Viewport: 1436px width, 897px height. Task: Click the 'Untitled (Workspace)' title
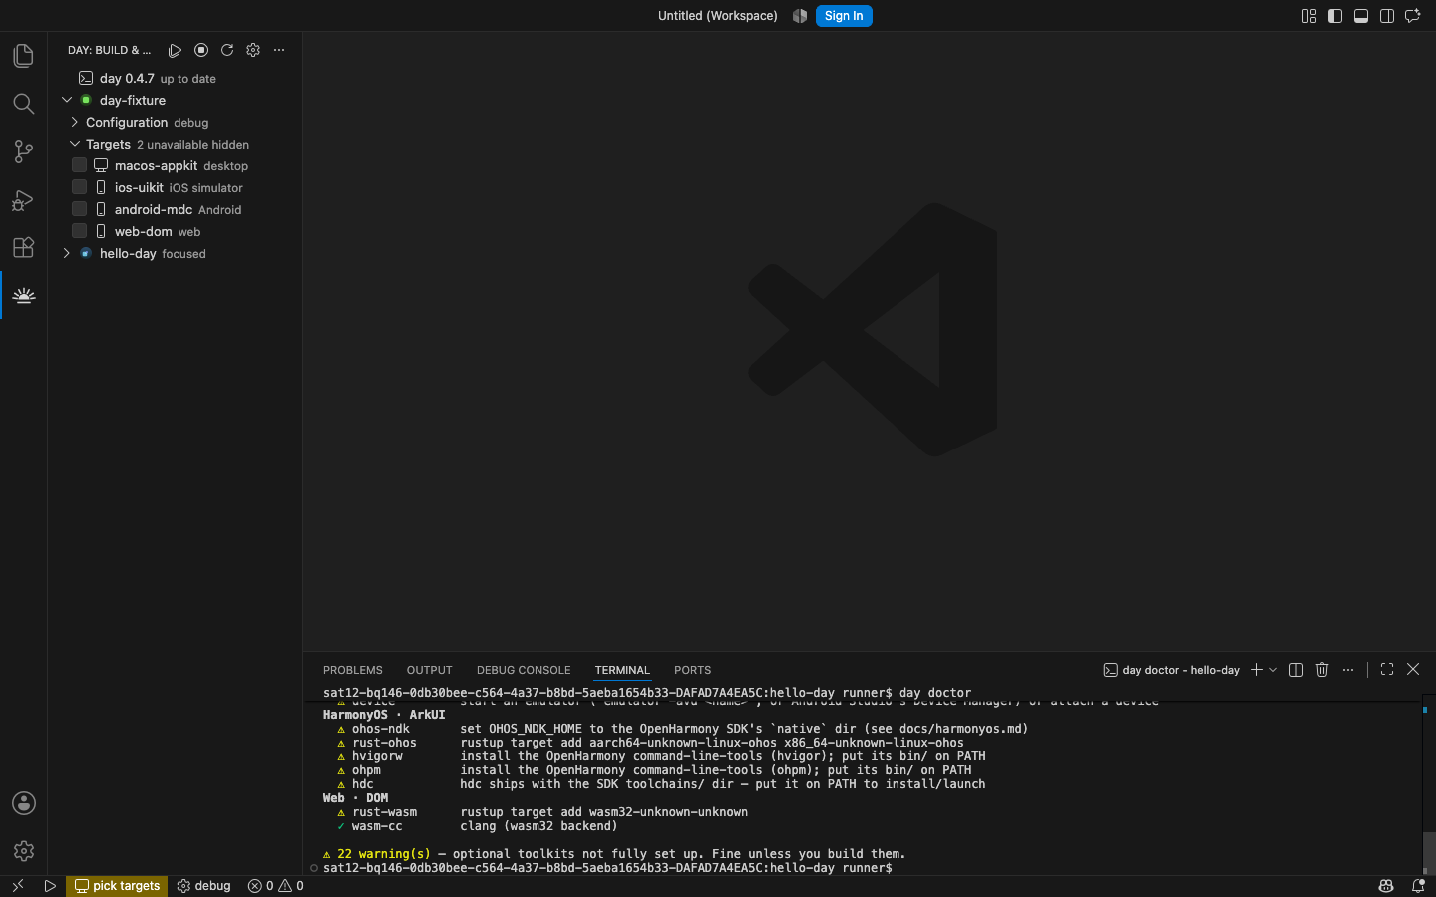pos(718,16)
